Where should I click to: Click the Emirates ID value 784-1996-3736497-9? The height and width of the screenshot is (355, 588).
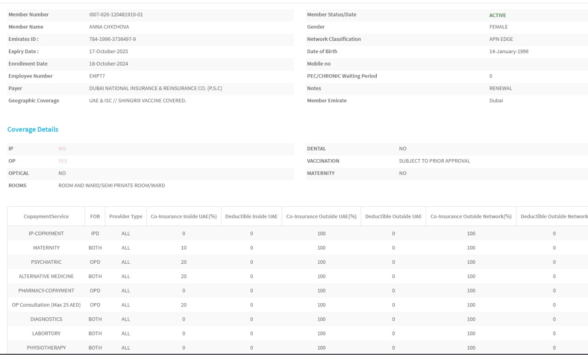coord(112,39)
